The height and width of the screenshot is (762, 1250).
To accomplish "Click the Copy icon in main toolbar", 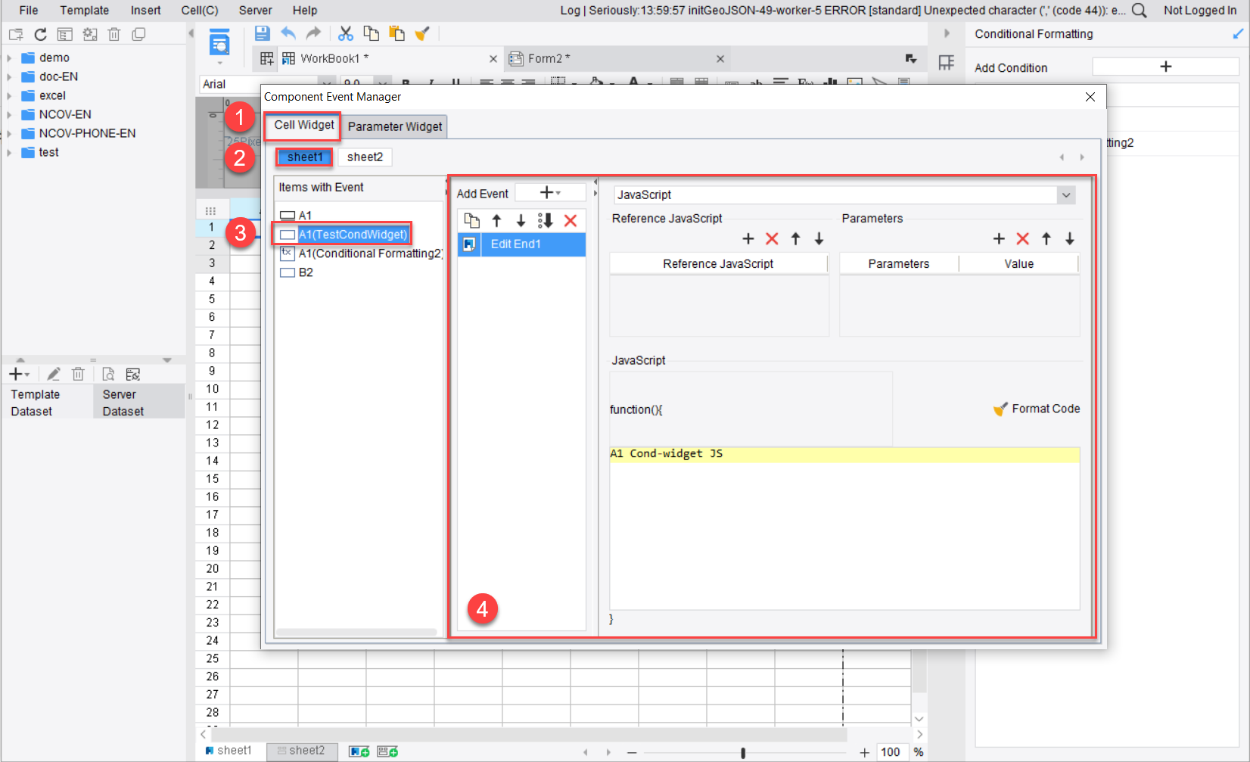I will 371,33.
